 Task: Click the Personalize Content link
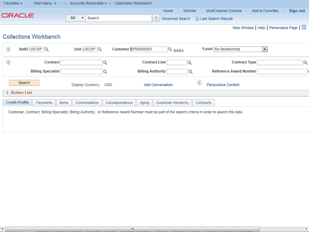tap(223, 85)
